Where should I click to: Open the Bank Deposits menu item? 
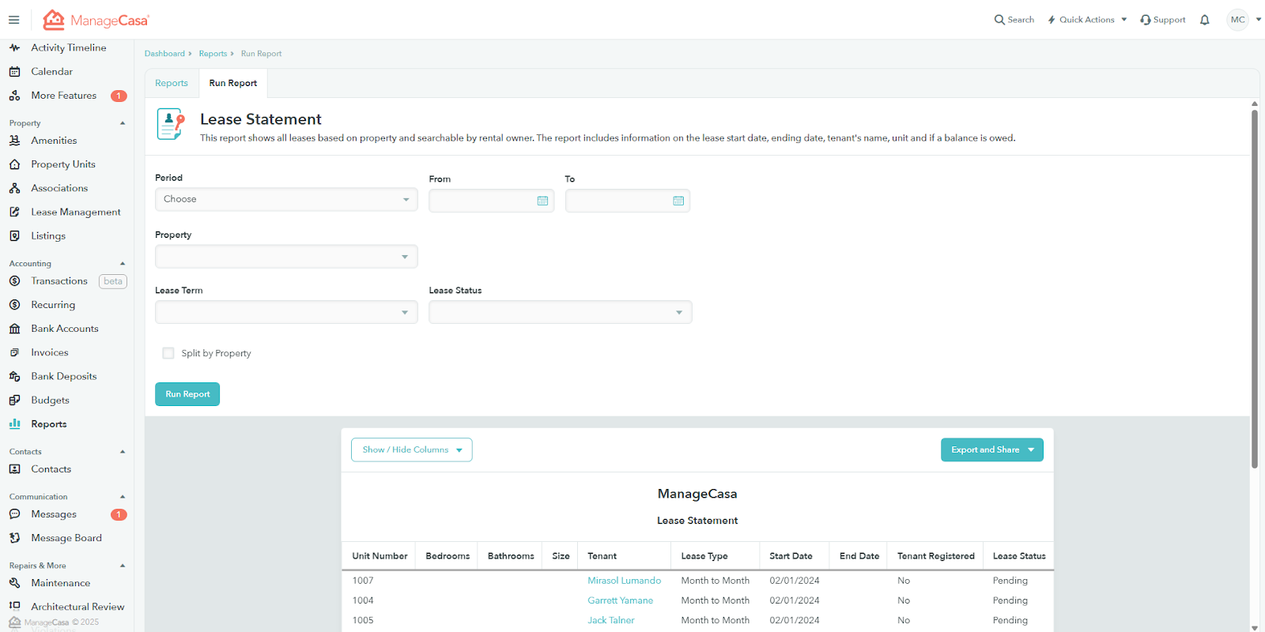click(x=64, y=376)
